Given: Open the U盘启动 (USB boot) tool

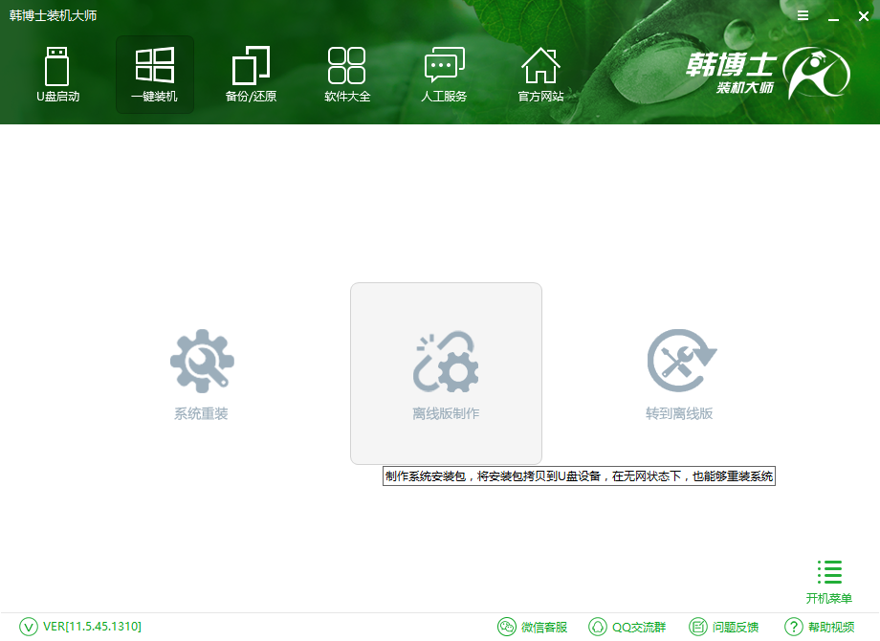Looking at the screenshot, I should pyautogui.click(x=58, y=74).
